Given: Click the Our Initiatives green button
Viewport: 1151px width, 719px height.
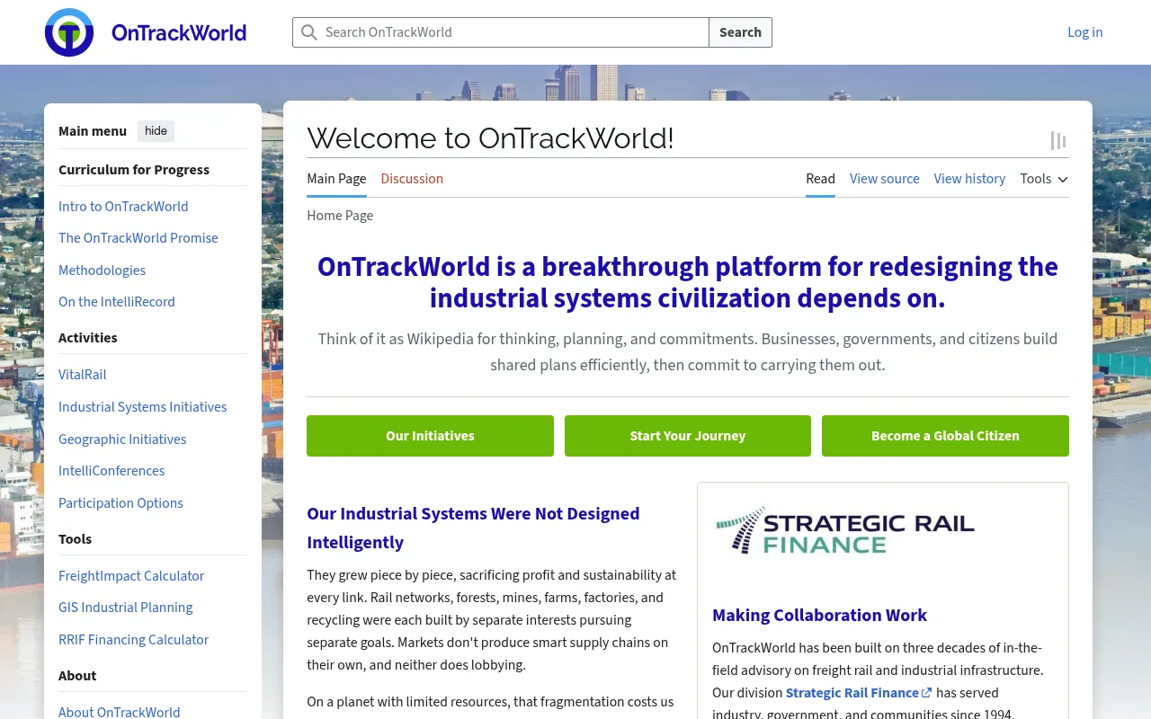Looking at the screenshot, I should [430, 436].
